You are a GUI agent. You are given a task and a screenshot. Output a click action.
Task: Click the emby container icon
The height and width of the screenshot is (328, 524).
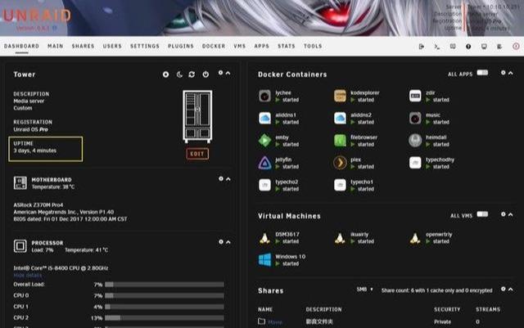264,141
